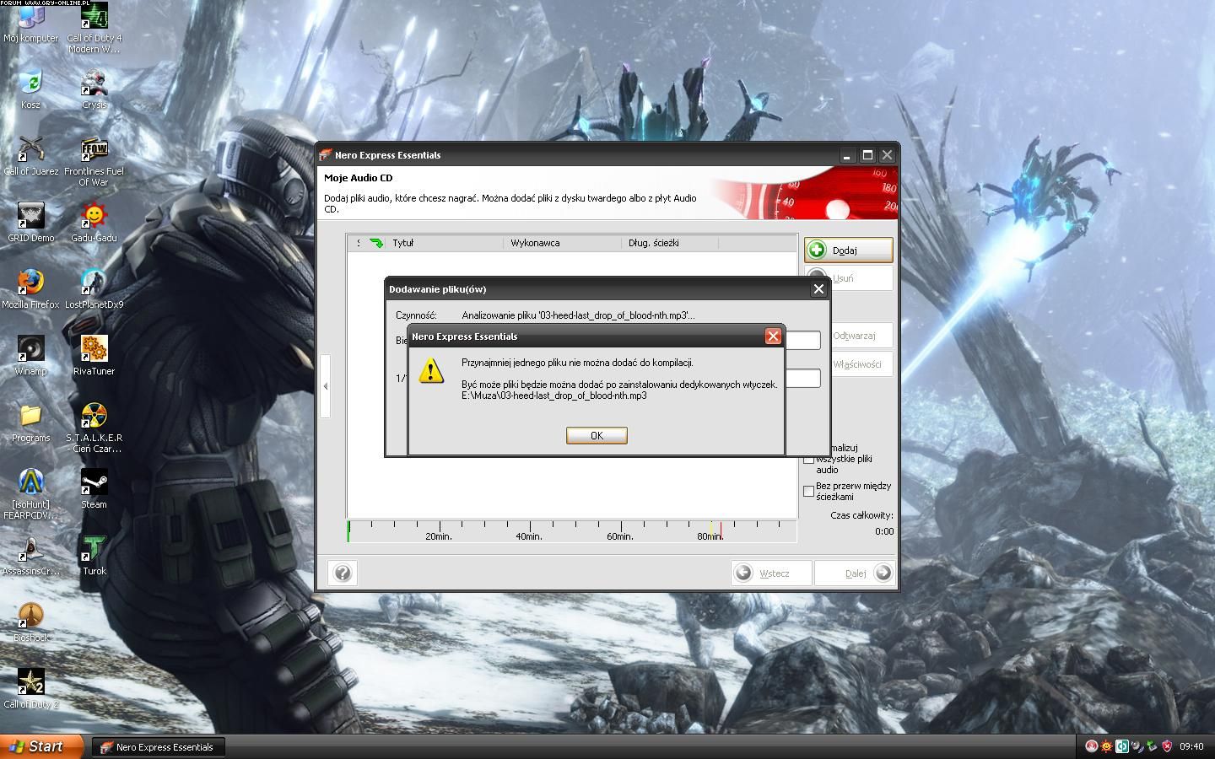Enable Bez przerw między ścieżkami checkbox

(809, 491)
